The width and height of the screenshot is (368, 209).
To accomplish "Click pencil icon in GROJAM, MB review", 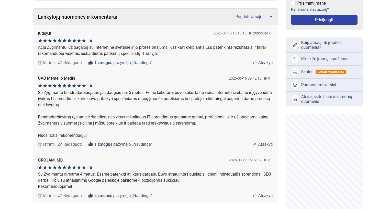I will tap(60, 195).
